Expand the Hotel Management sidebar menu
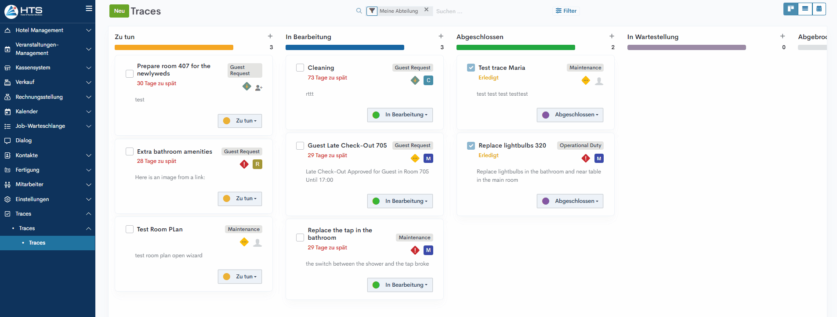Viewport: 837px width, 317px height. pos(47,30)
